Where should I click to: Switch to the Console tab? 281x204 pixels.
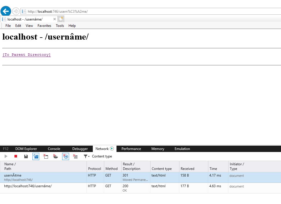point(54,149)
